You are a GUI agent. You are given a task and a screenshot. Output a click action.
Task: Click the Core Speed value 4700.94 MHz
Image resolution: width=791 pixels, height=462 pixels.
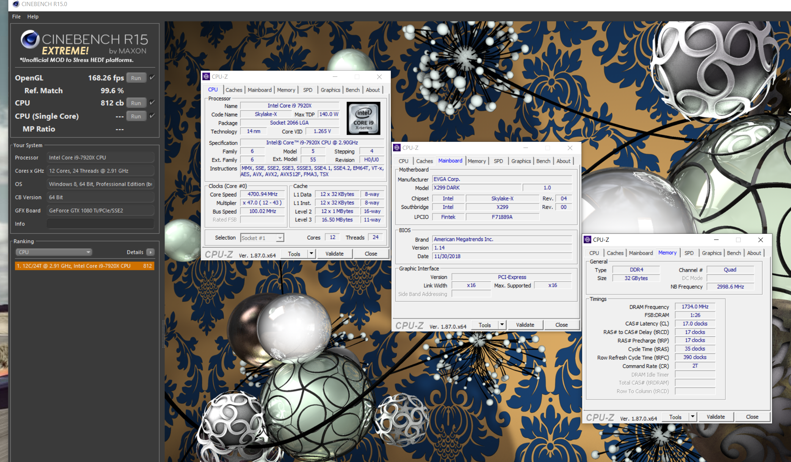point(262,194)
